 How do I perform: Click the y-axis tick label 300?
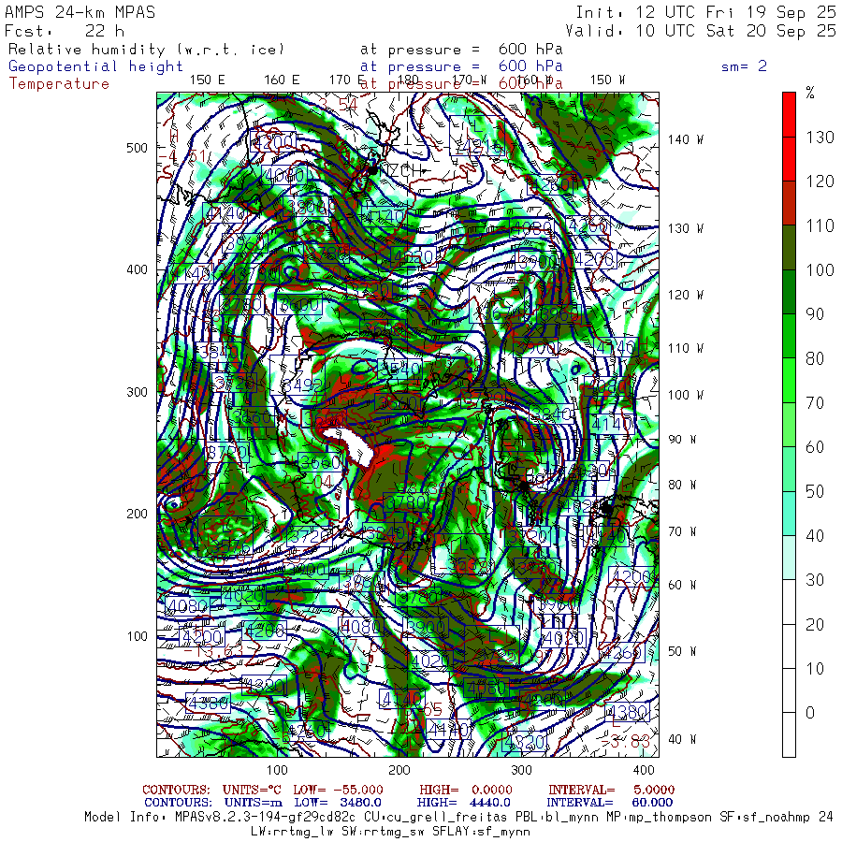pyautogui.click(x=137, y=392)
